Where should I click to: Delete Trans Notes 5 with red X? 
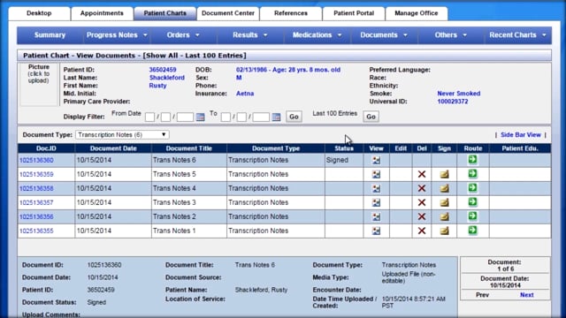(422, 174)
